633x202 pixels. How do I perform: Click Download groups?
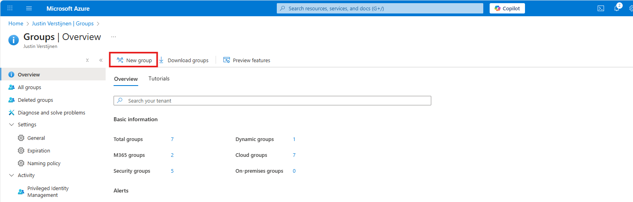point(184,60)
